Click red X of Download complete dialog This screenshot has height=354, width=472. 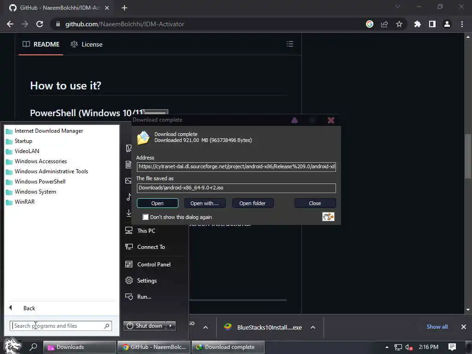point(331,120)
